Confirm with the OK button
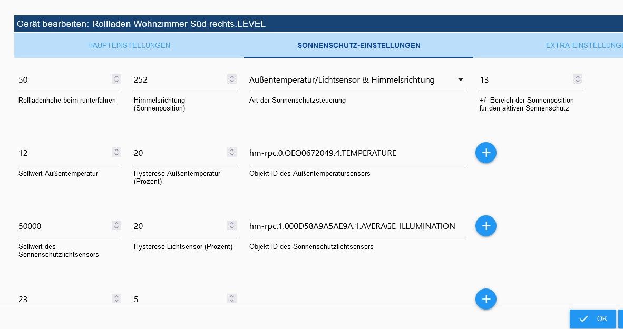The height and width of the screenshot is (329, 623). (x=593, y=318)
